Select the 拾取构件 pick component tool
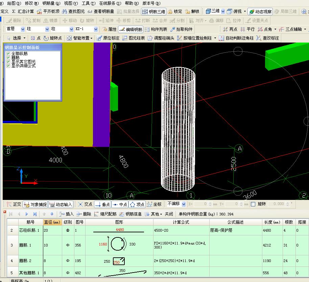 tap(182, 29)
